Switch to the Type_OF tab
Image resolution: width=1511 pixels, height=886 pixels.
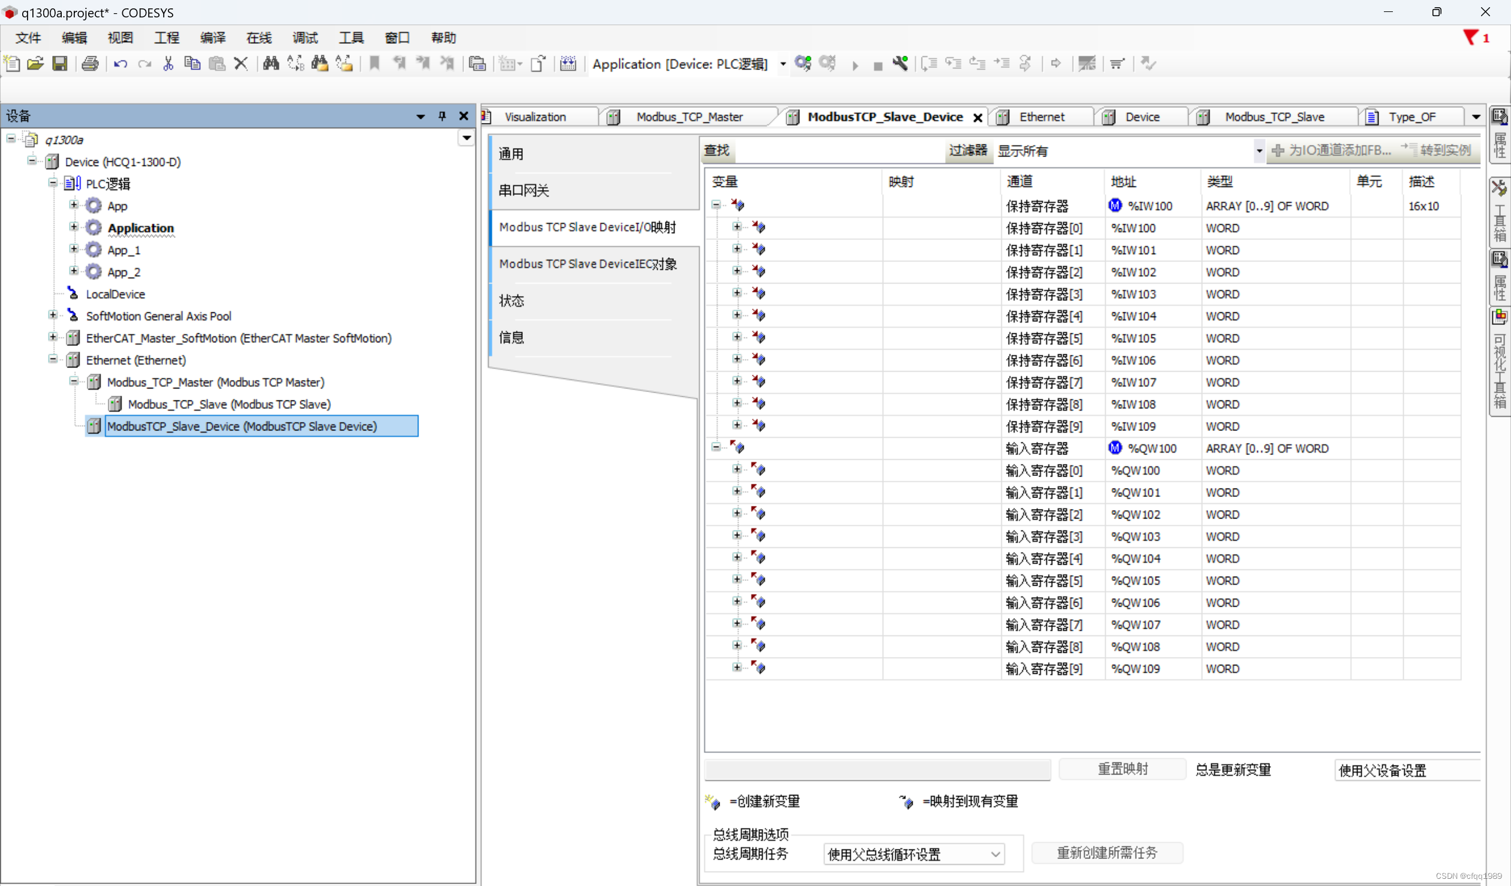(x=1412, y=117)
